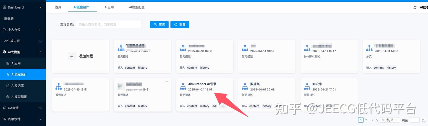Expand the Dashboard menu chevron
This screenshot has width=428, height=126.
click(40, 7)
